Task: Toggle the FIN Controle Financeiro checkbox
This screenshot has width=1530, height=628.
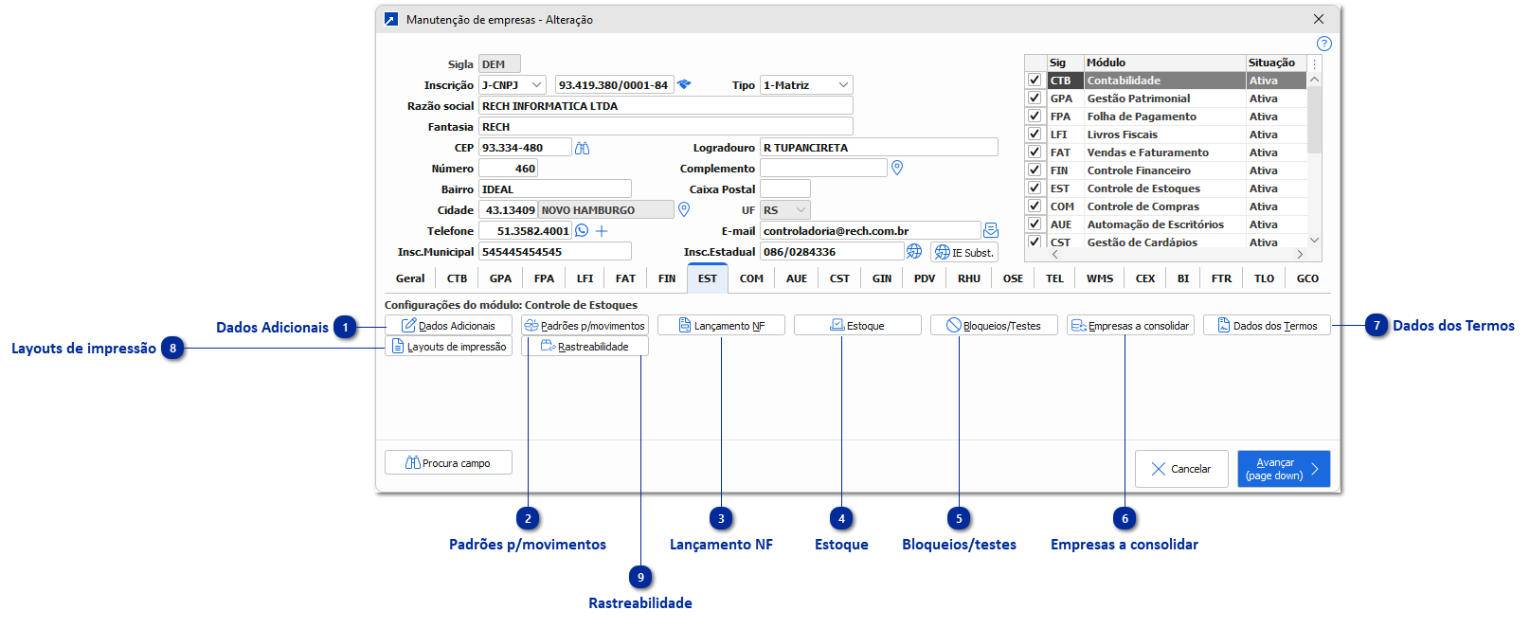Action: point(1035,170)
